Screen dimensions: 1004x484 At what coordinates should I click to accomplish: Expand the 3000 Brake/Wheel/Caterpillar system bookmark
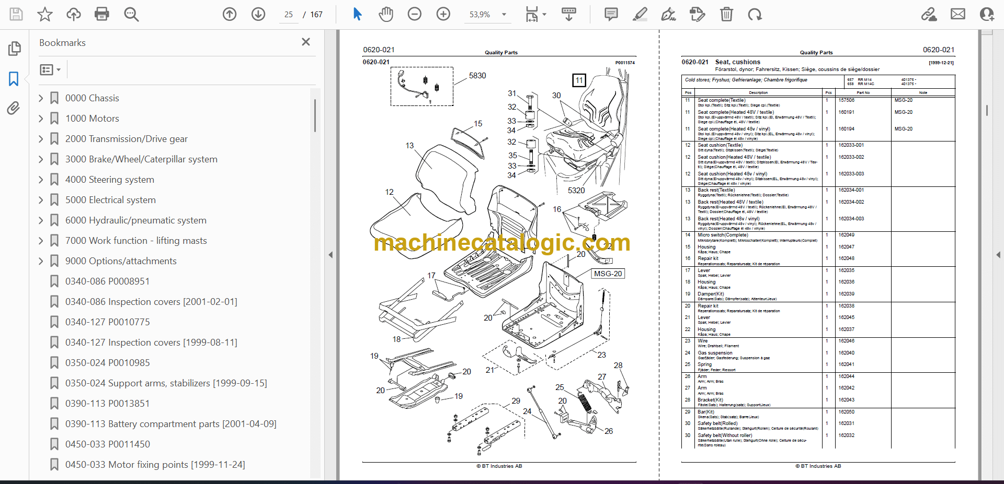coord(41,159)
